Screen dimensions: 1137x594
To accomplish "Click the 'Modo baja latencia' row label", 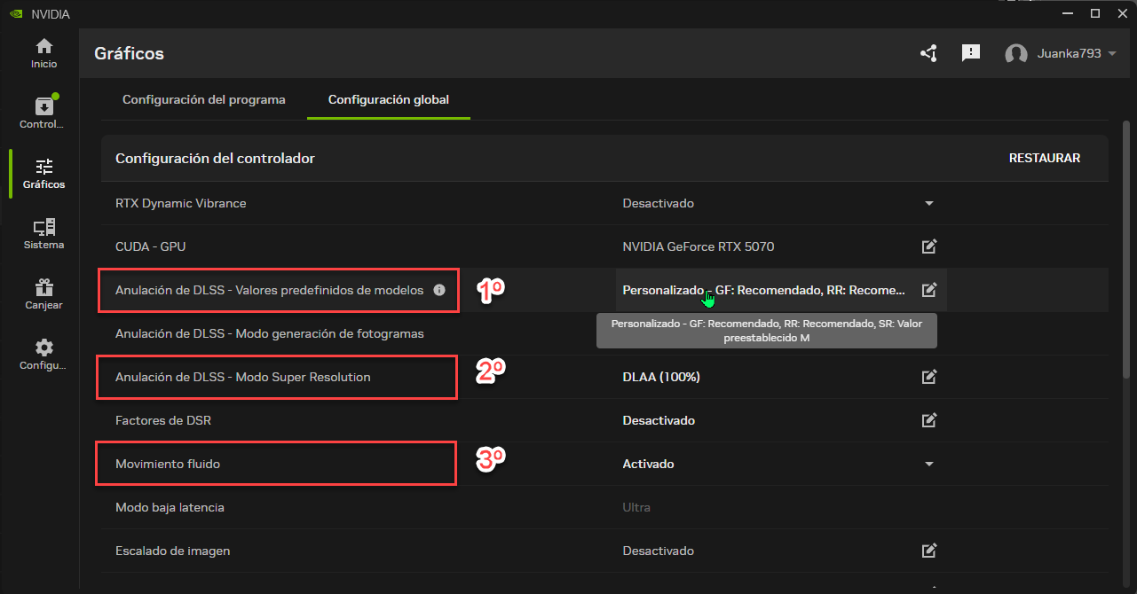I will click(170, 507).
